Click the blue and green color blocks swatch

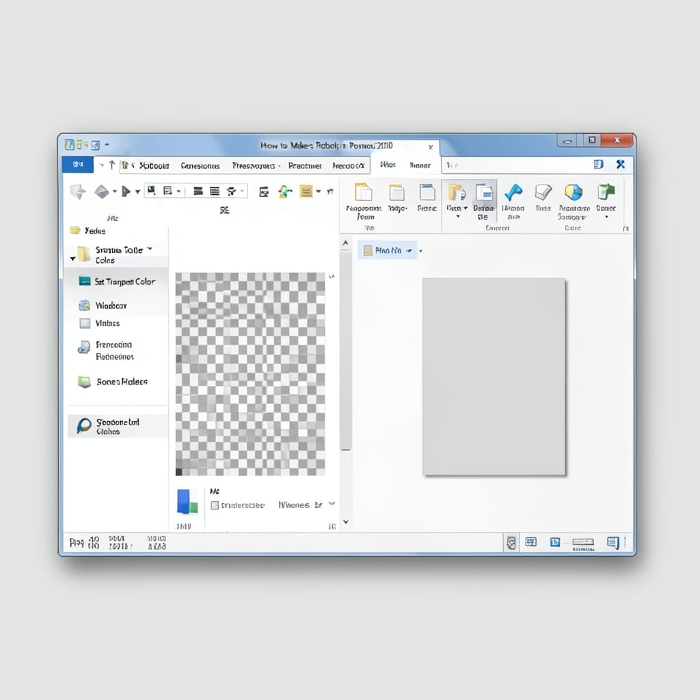click(187, 501)
